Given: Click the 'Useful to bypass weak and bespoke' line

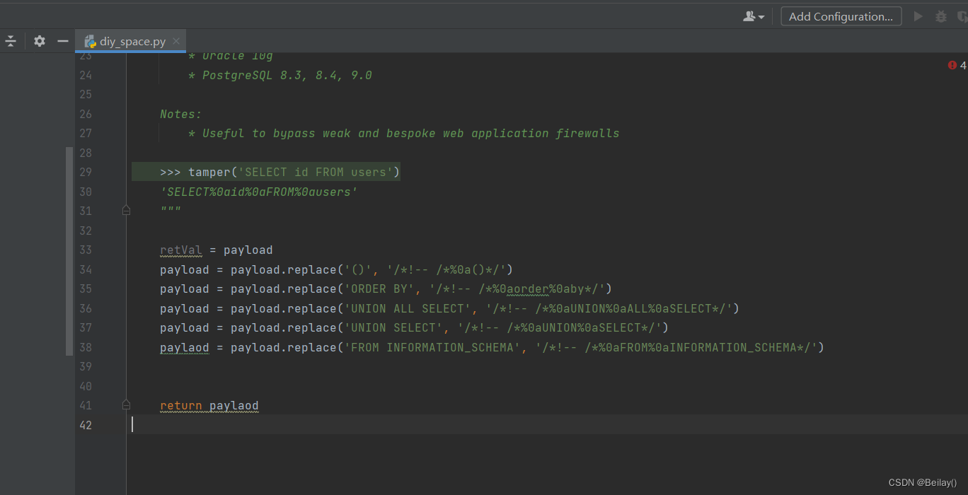Looking at the screenshot, I should click(403, 133).
